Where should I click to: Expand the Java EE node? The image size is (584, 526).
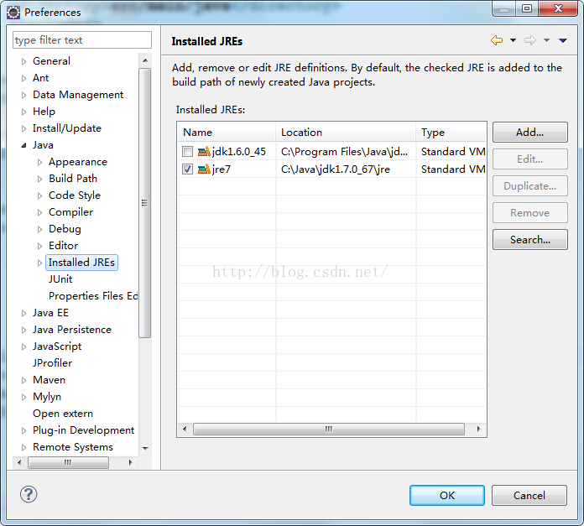coord(23,314)
